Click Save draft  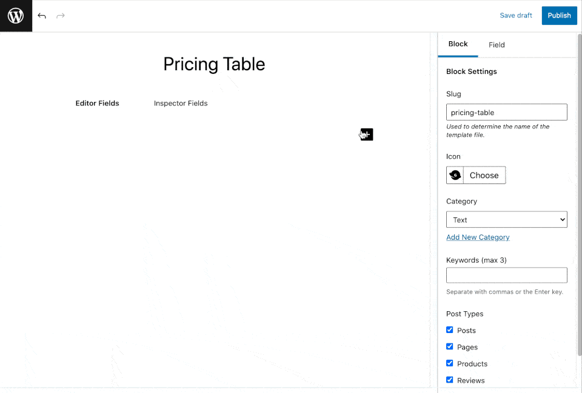click(x=516, y=16)
